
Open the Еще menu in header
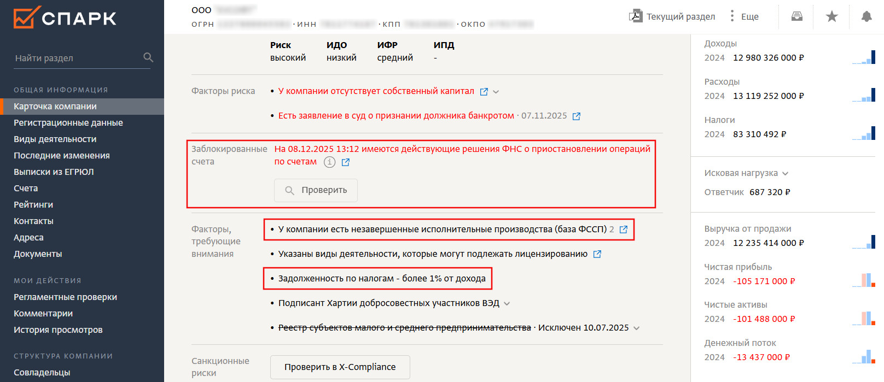tap(744, 16)
